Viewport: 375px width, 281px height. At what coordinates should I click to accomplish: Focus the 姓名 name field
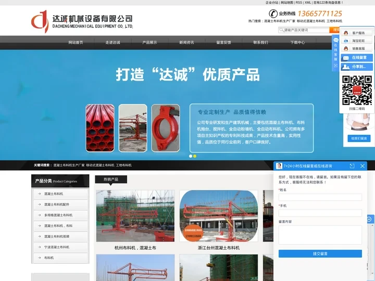[x=320, y=197]
